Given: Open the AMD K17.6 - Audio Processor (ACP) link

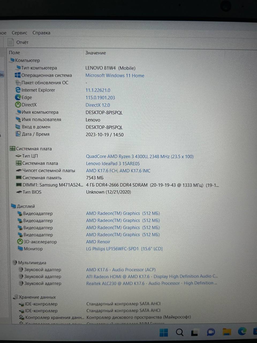Looking at the screenshot, I should pos(121,270).
